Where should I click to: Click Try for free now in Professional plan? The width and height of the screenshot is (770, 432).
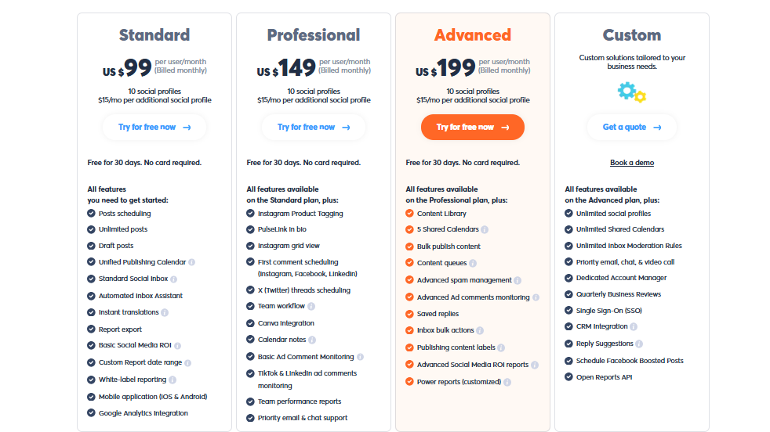click(314, 127)
